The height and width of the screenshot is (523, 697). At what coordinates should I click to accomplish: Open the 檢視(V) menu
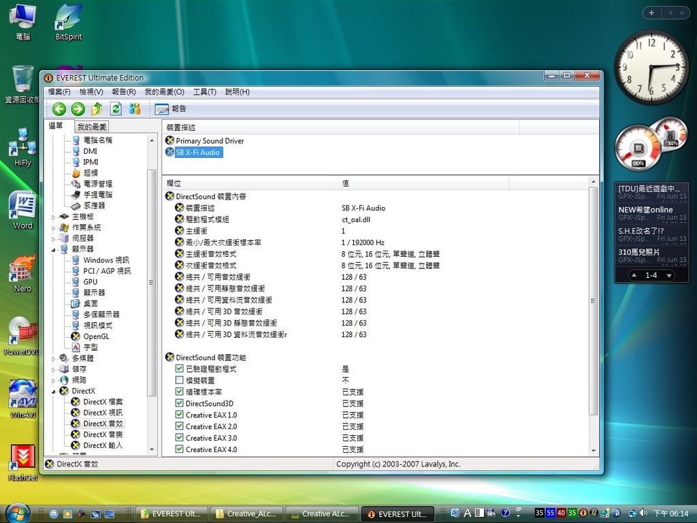tap(92, 92)
